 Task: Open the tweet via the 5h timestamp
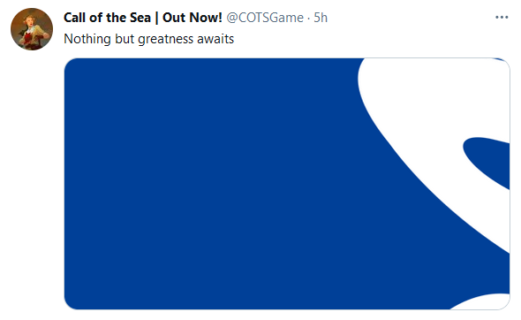(321, 18)
